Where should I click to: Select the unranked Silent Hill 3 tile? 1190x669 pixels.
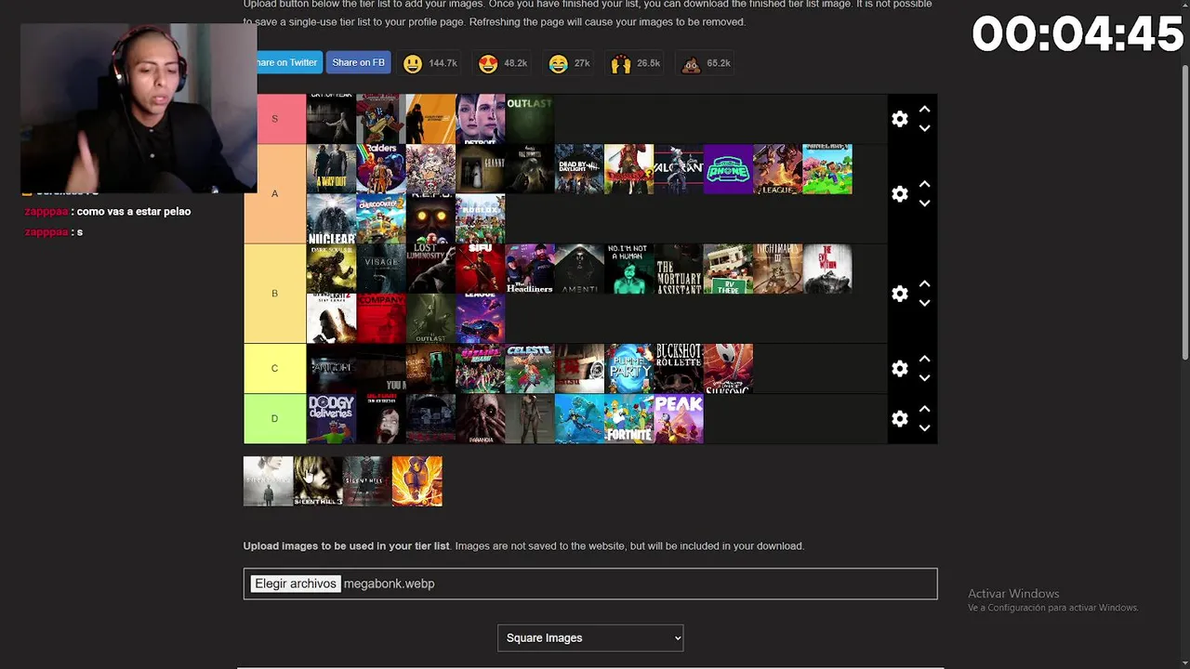[x=318, y=481]
